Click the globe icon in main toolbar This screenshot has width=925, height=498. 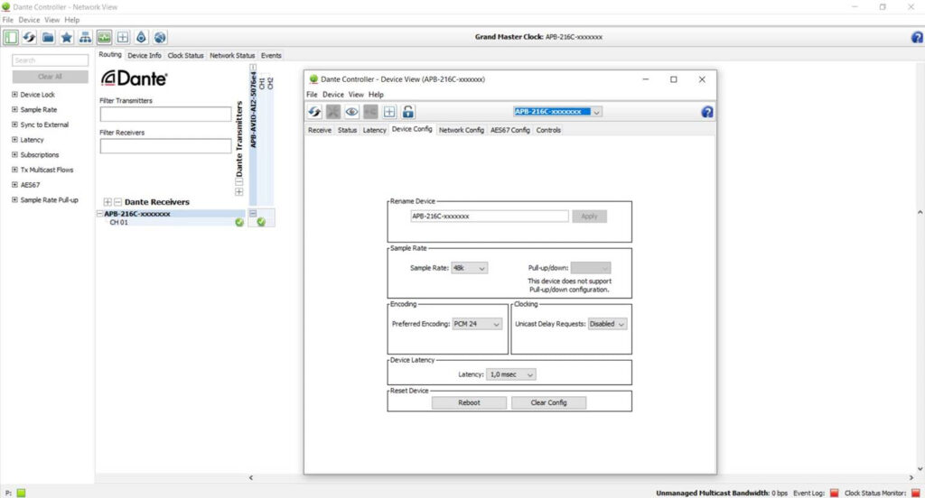click(160, 37)
